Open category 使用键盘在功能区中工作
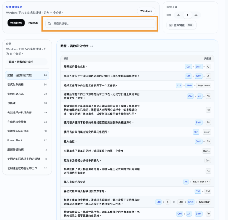Image resolution: width=228 pixels, height=220 pixels. tap(27, 168)
